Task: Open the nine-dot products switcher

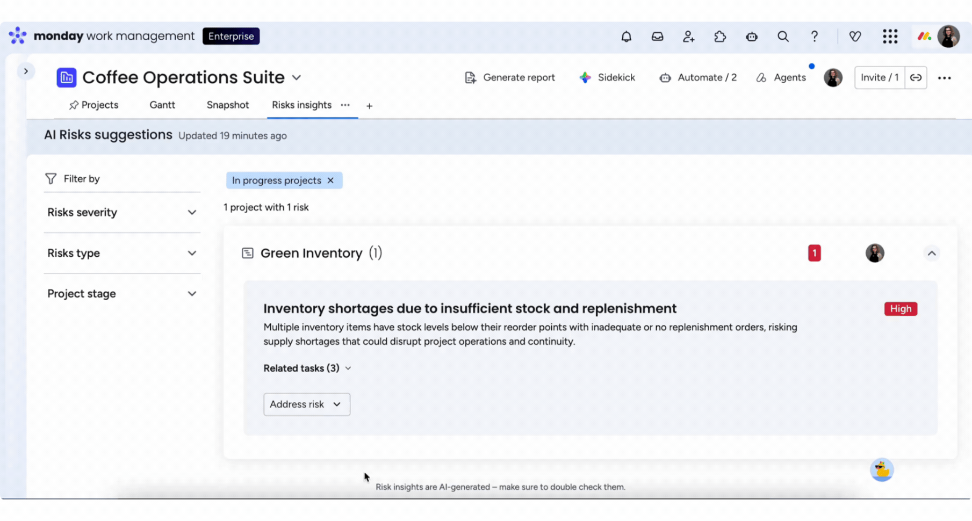Action: tap(890, 37)
